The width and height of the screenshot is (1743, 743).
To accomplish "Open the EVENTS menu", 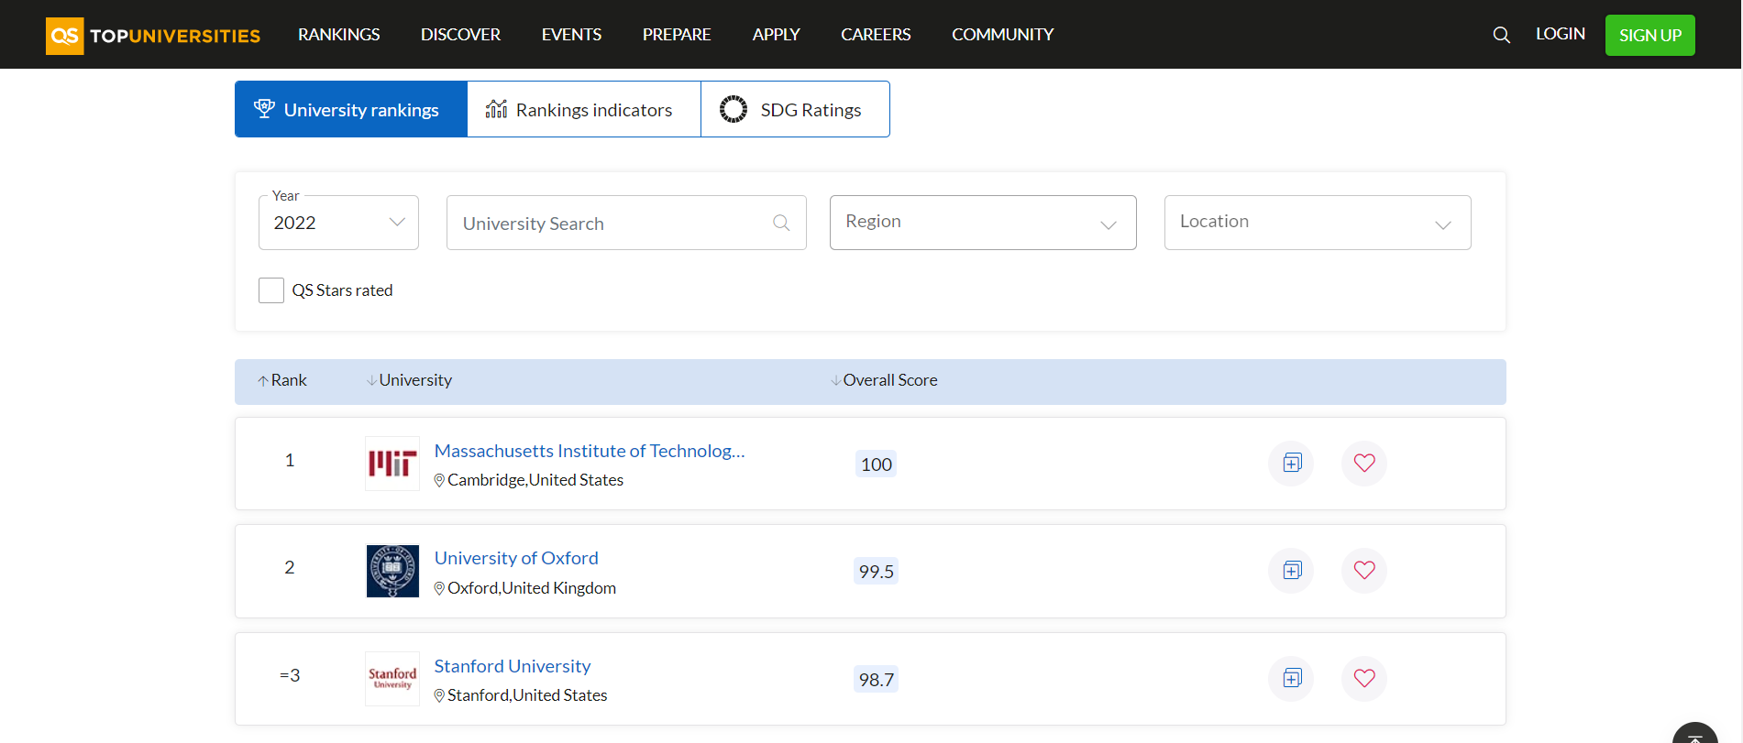I will (x=571, y=35).
